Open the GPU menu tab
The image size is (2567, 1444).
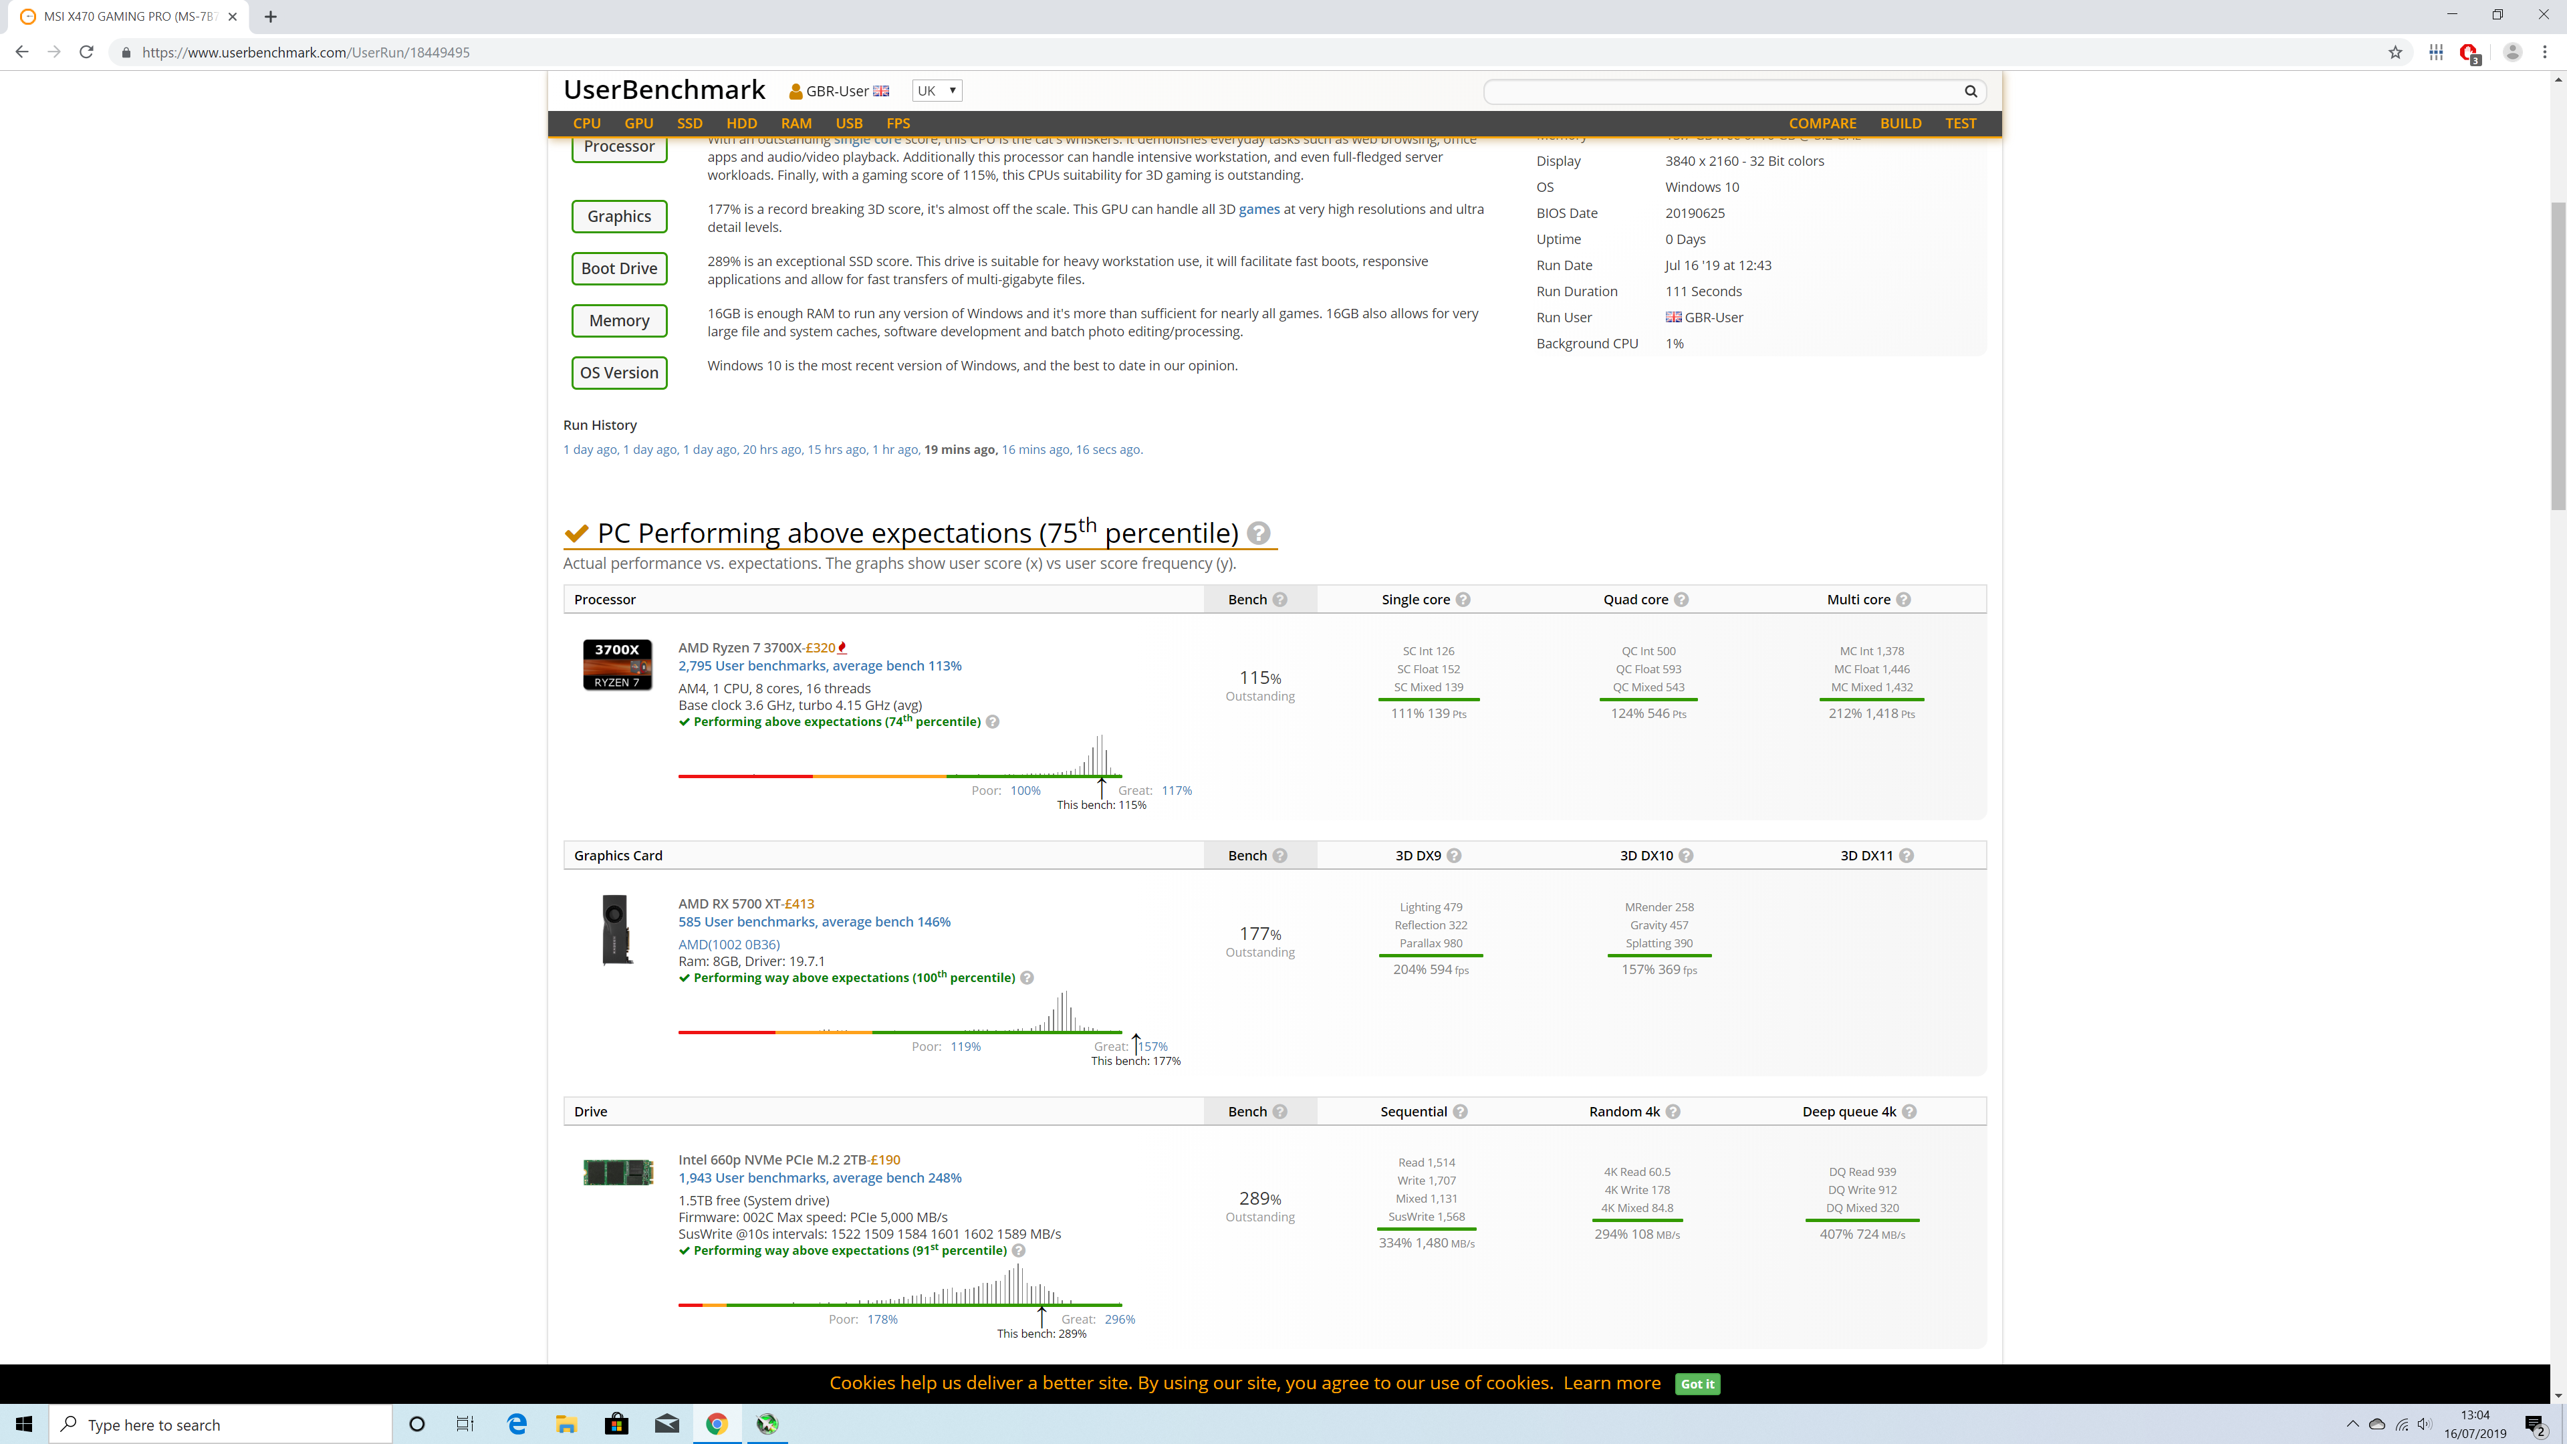pyautogui.click(x=639, y=124)
